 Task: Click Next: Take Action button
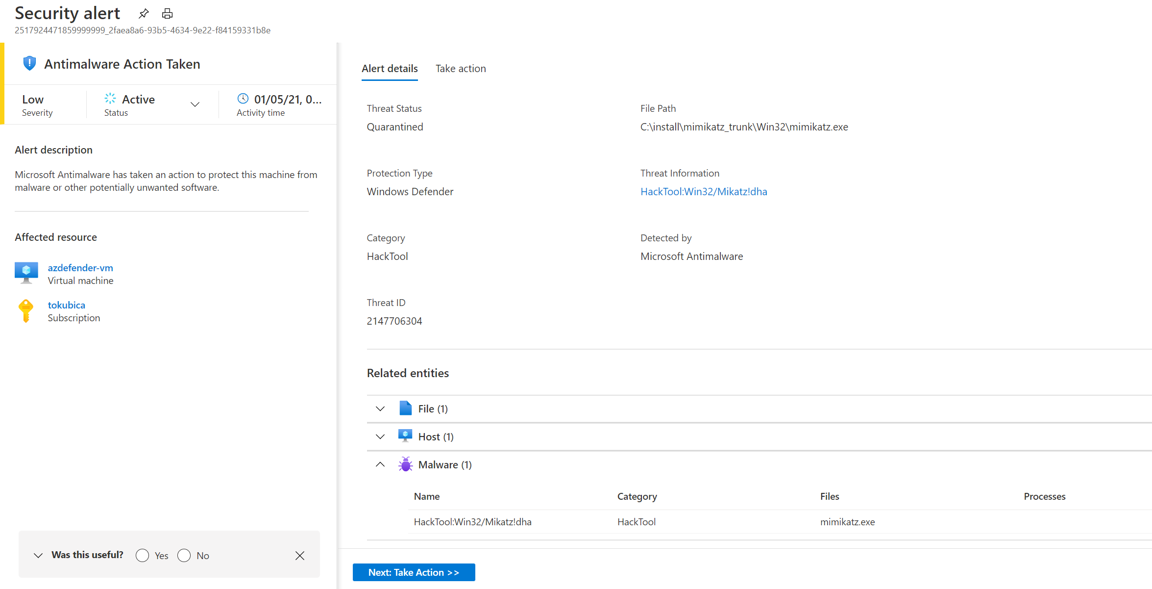pos(414,572)
